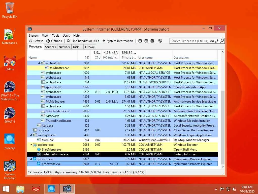Select the taskhostex.exe process row

[122, 68]
